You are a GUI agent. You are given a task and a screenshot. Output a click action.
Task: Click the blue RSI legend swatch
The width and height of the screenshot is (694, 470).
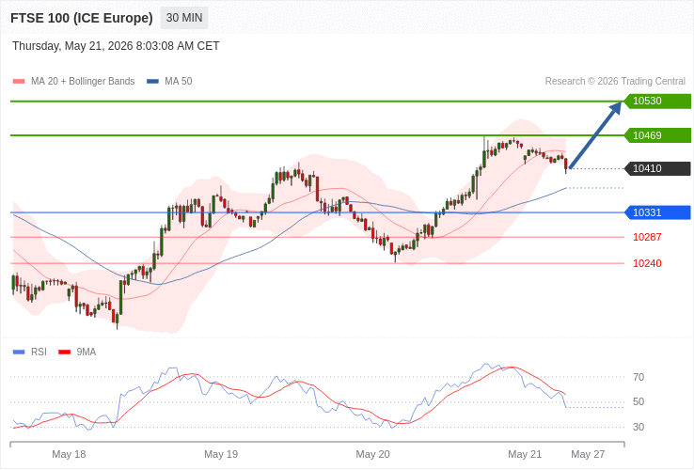[19, 352]
